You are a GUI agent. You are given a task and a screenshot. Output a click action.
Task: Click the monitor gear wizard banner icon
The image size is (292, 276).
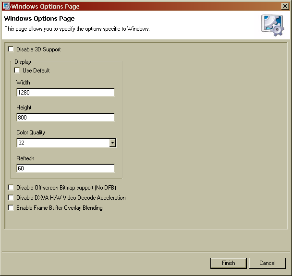pyautogui.click(x=273, y=25)
